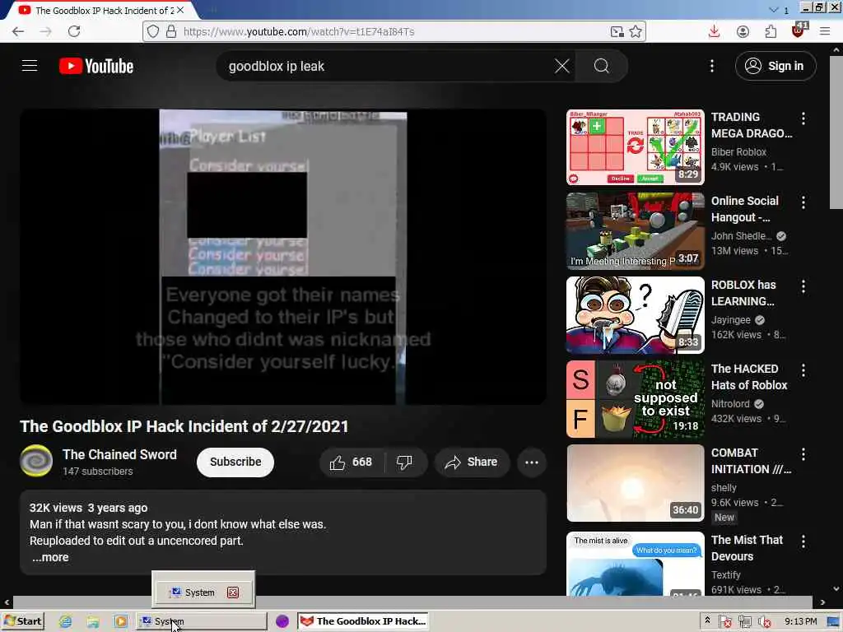The width and height of the screenshot is (843, 632).
Task: Click the Share button
Action: tap(472, 462)
